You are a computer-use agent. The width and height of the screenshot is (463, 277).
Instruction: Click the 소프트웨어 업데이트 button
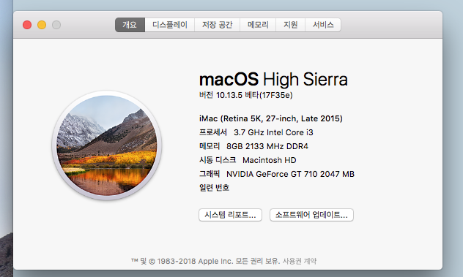311,215
